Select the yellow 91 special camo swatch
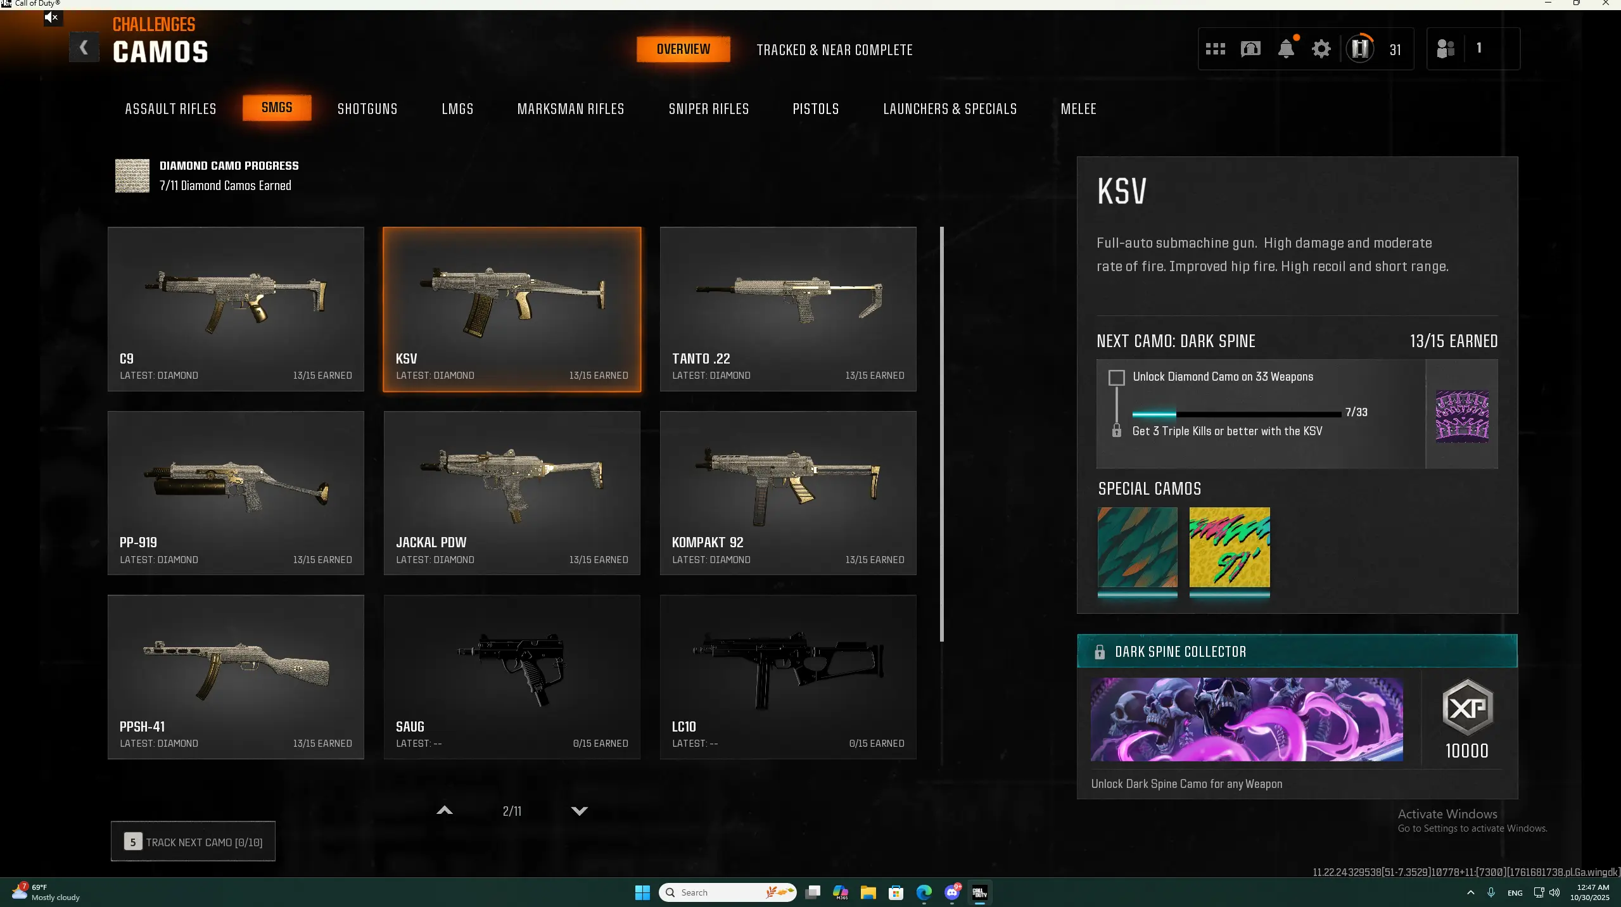 click(1229, 547)
